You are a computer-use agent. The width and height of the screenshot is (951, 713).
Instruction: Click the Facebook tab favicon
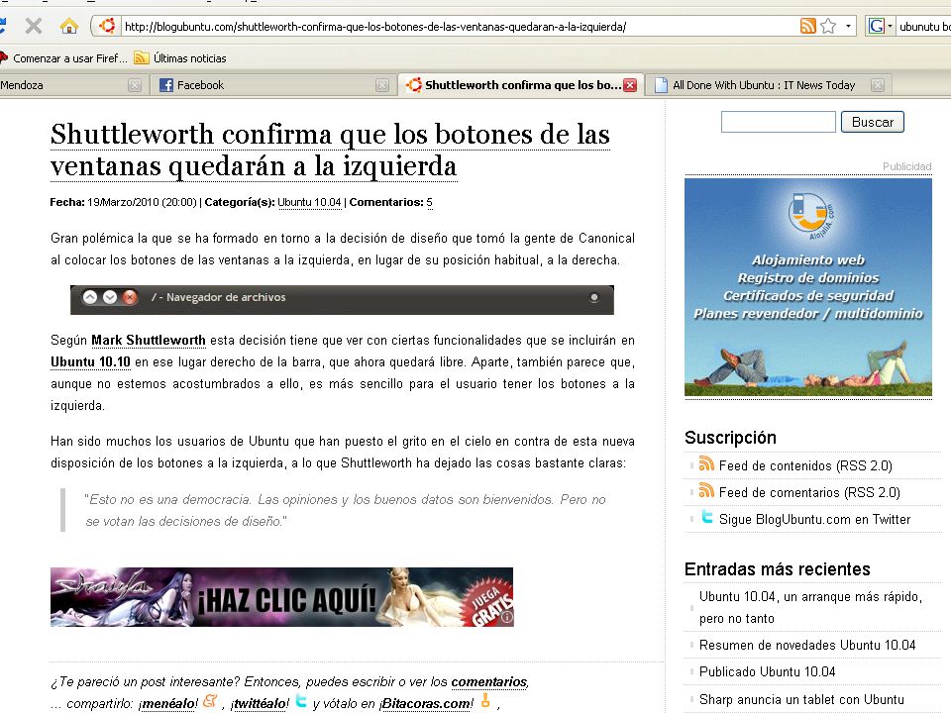pyautogui.click(x=166, y=85)
